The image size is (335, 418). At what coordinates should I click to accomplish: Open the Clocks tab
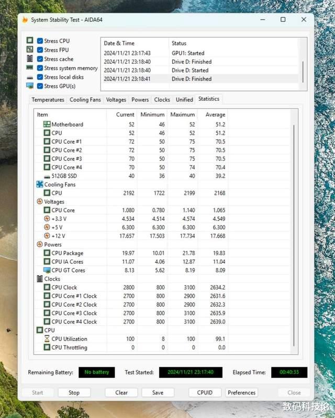point(162,100)
